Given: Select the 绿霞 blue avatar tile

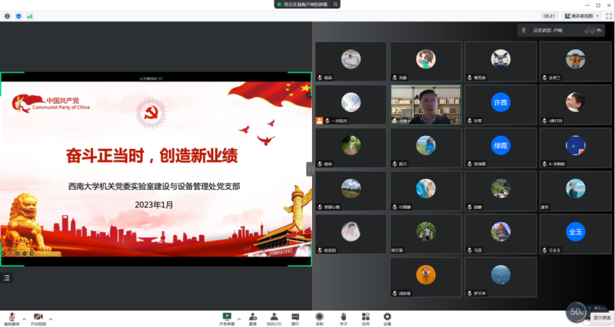Looking at the screenshot, I should pos(500,147).
